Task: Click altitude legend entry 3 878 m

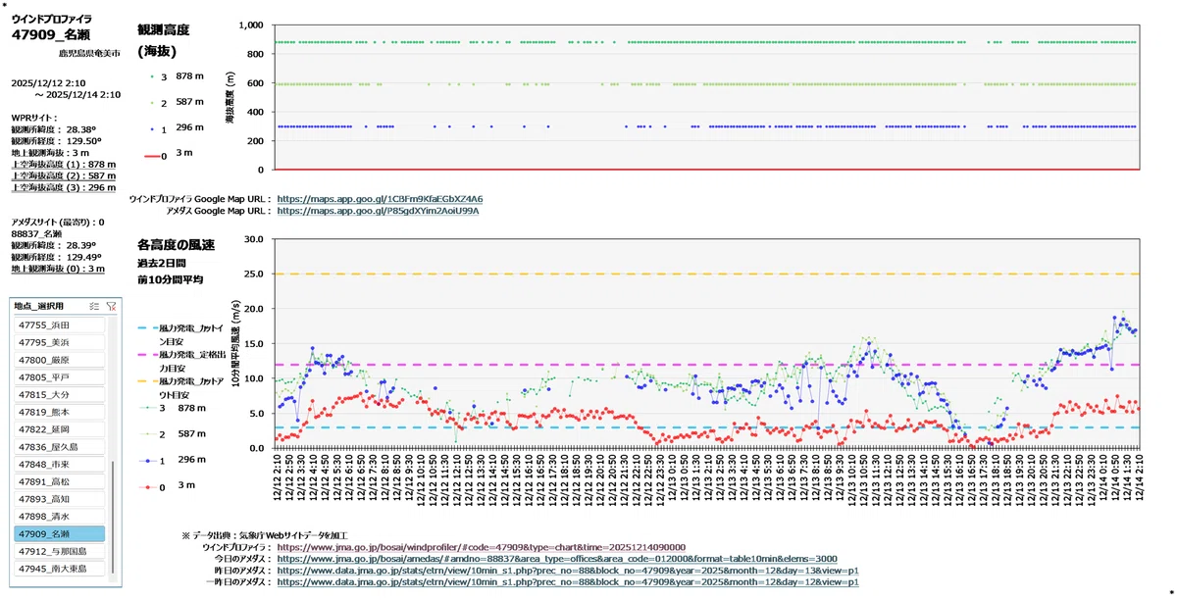Action: point(177,75)
